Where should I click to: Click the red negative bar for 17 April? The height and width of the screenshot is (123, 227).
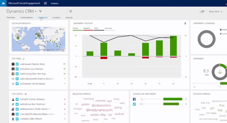coord(104,58)
